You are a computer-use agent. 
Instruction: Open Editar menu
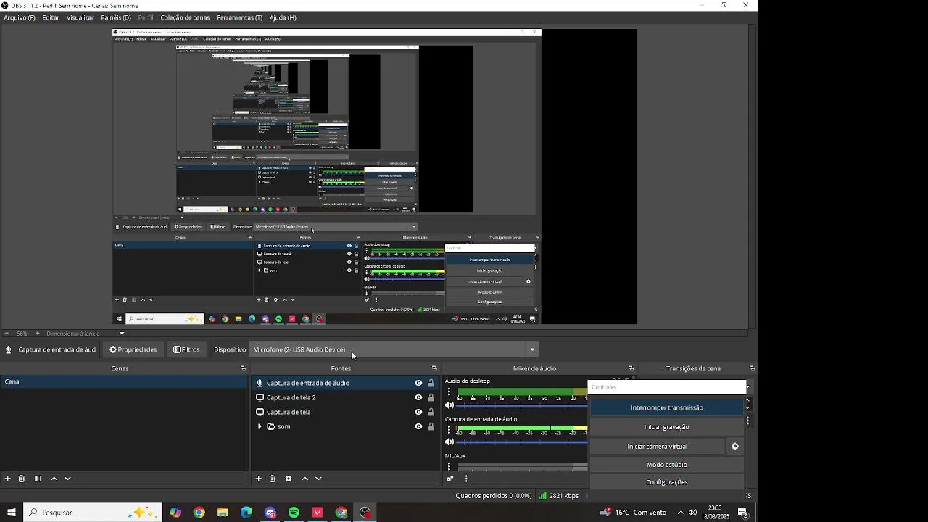pos(51,17)
